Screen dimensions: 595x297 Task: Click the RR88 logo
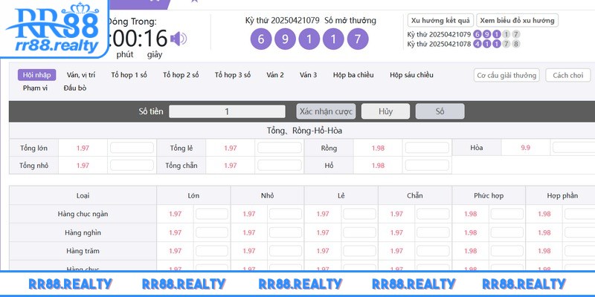(53, 28)
